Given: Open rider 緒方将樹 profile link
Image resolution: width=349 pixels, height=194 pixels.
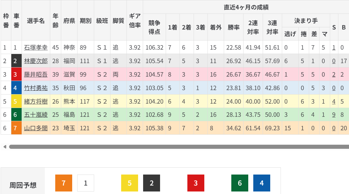Looking at the screenshot, I should [36, 101].
